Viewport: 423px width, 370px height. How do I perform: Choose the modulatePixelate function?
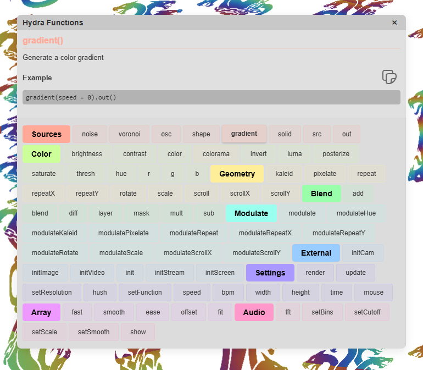coord(123,233)
